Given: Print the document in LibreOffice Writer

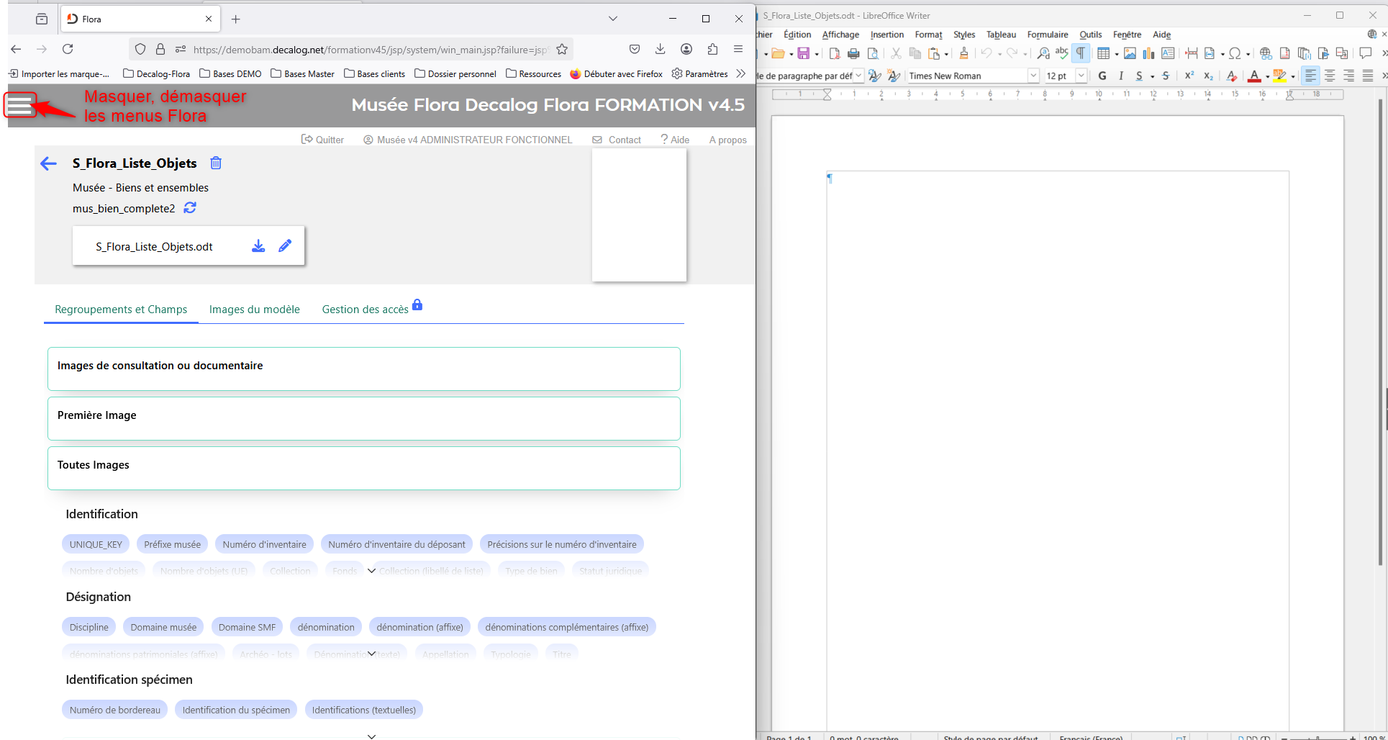Looking at the screenshot, I should pyautogui.click(x=853, y=53).
